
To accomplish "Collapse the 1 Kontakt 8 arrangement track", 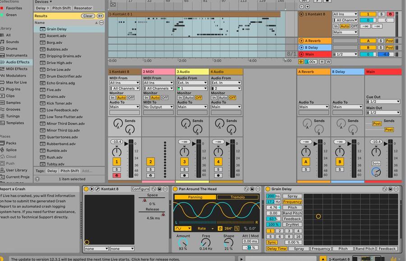I will pos(301,14).
